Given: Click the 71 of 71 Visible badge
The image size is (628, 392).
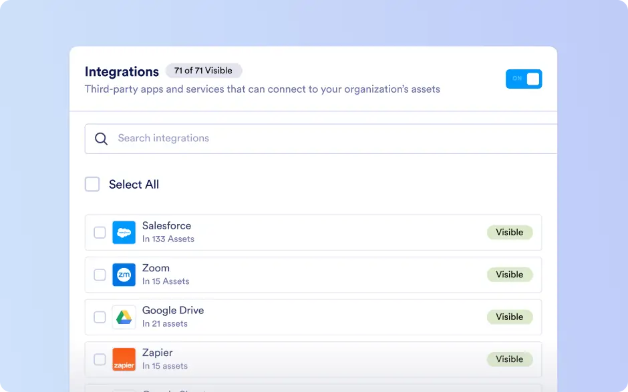Looking at the screenshot, I should (204, 71).
